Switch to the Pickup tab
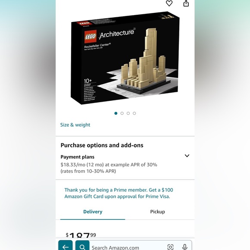 pyautogui.click(x=157, y=212)
